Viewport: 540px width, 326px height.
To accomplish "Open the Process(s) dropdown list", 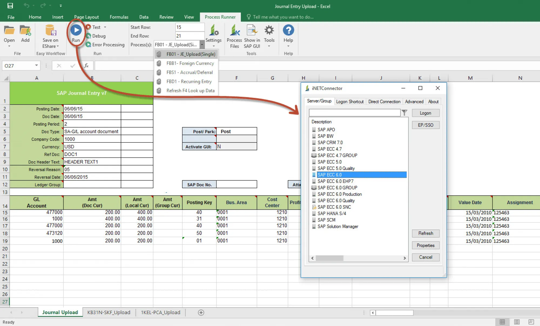I will coord(202,45).
